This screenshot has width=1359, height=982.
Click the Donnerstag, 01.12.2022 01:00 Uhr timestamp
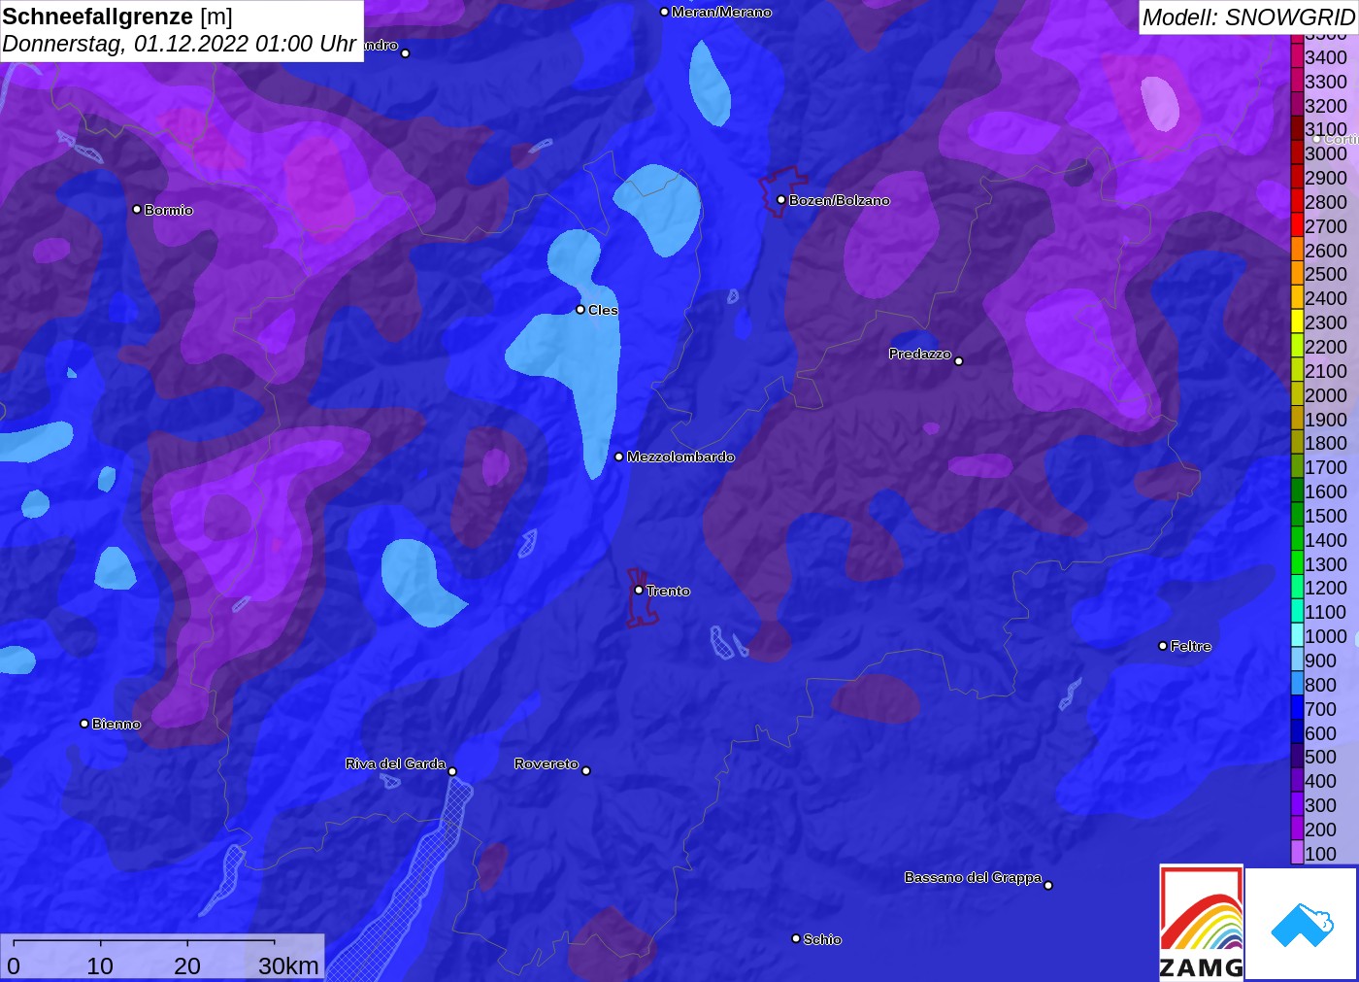coord(179,44)
